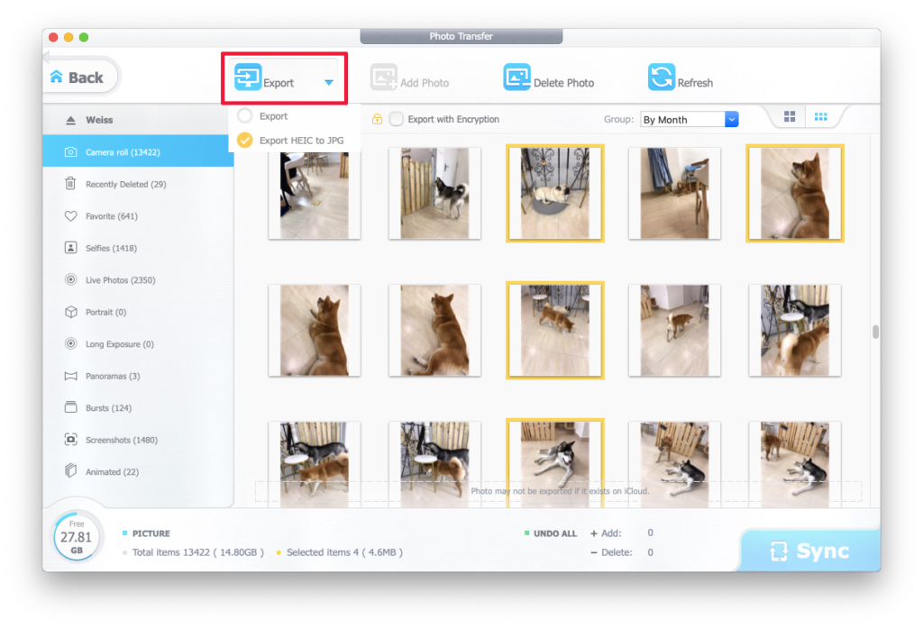Click the lock icon near encryption option

(377, 119)
